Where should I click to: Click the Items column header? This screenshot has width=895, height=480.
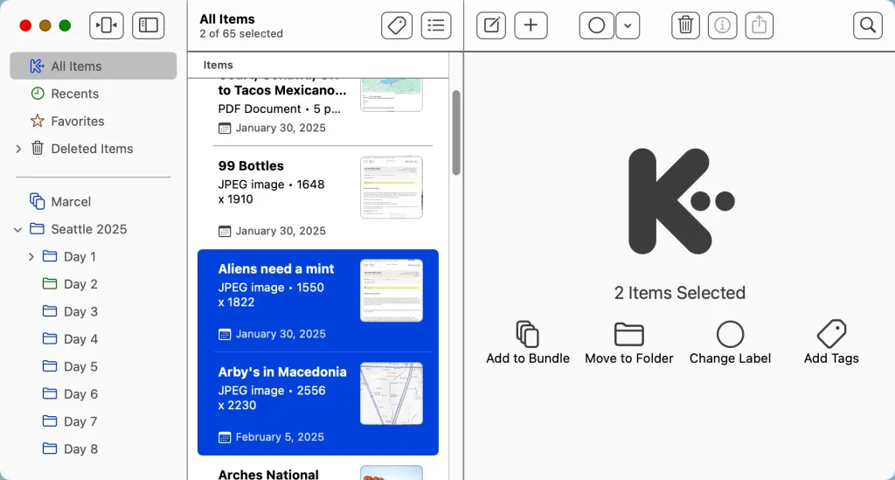click(218, 65)
